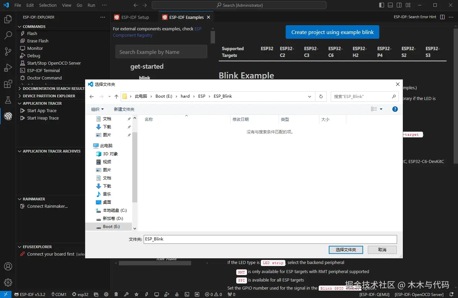Click the 选择文件夹 button
The image size is (458, 298).
(x=346, y=250)
